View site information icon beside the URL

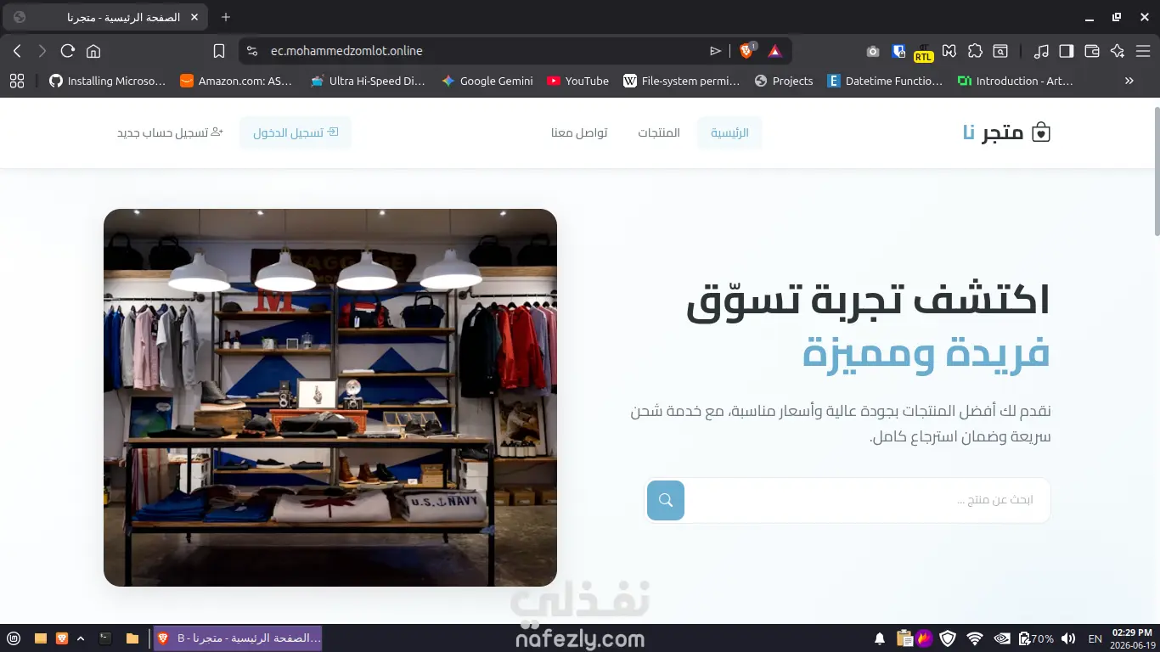(251, 51)
